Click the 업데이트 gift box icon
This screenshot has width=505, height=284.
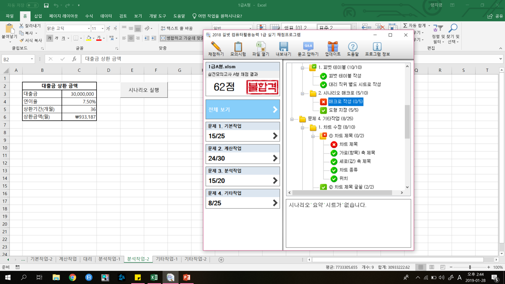point(333,49)
